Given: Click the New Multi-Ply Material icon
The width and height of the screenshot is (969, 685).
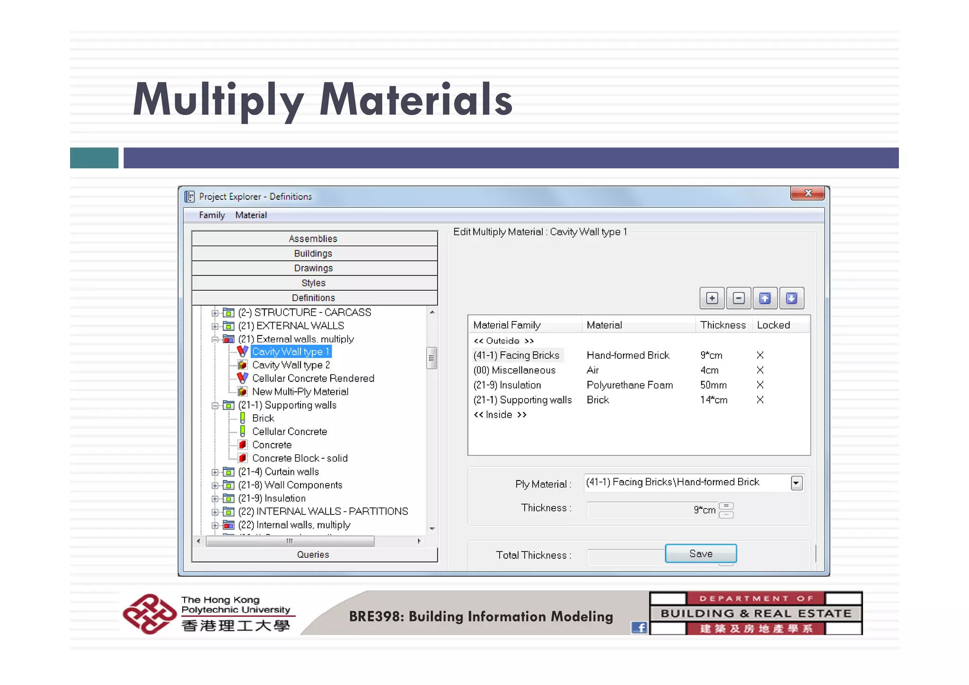Looking at the screenshot, I should pyautogui.click(x=242, y=391).
